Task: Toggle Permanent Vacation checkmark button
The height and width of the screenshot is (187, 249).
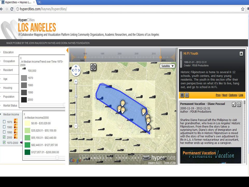Action: pos(234,104)
